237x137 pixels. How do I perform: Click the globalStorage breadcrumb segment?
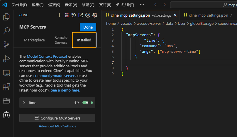tap(202, 23)
